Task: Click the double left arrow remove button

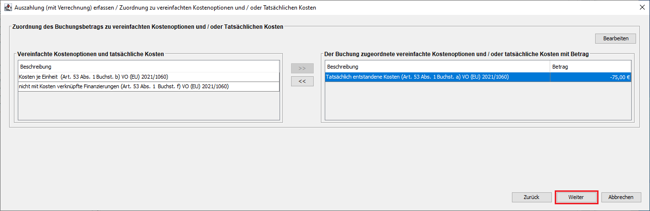Action: tap(302, 82)
